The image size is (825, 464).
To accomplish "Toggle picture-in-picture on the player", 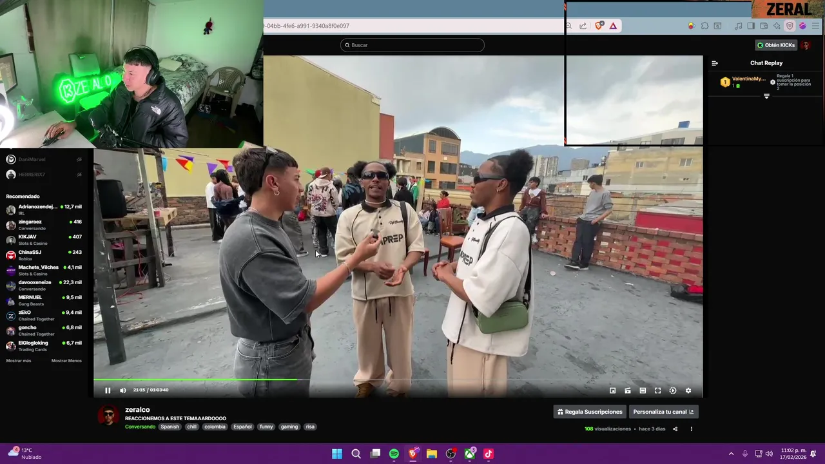I will 612,391.
